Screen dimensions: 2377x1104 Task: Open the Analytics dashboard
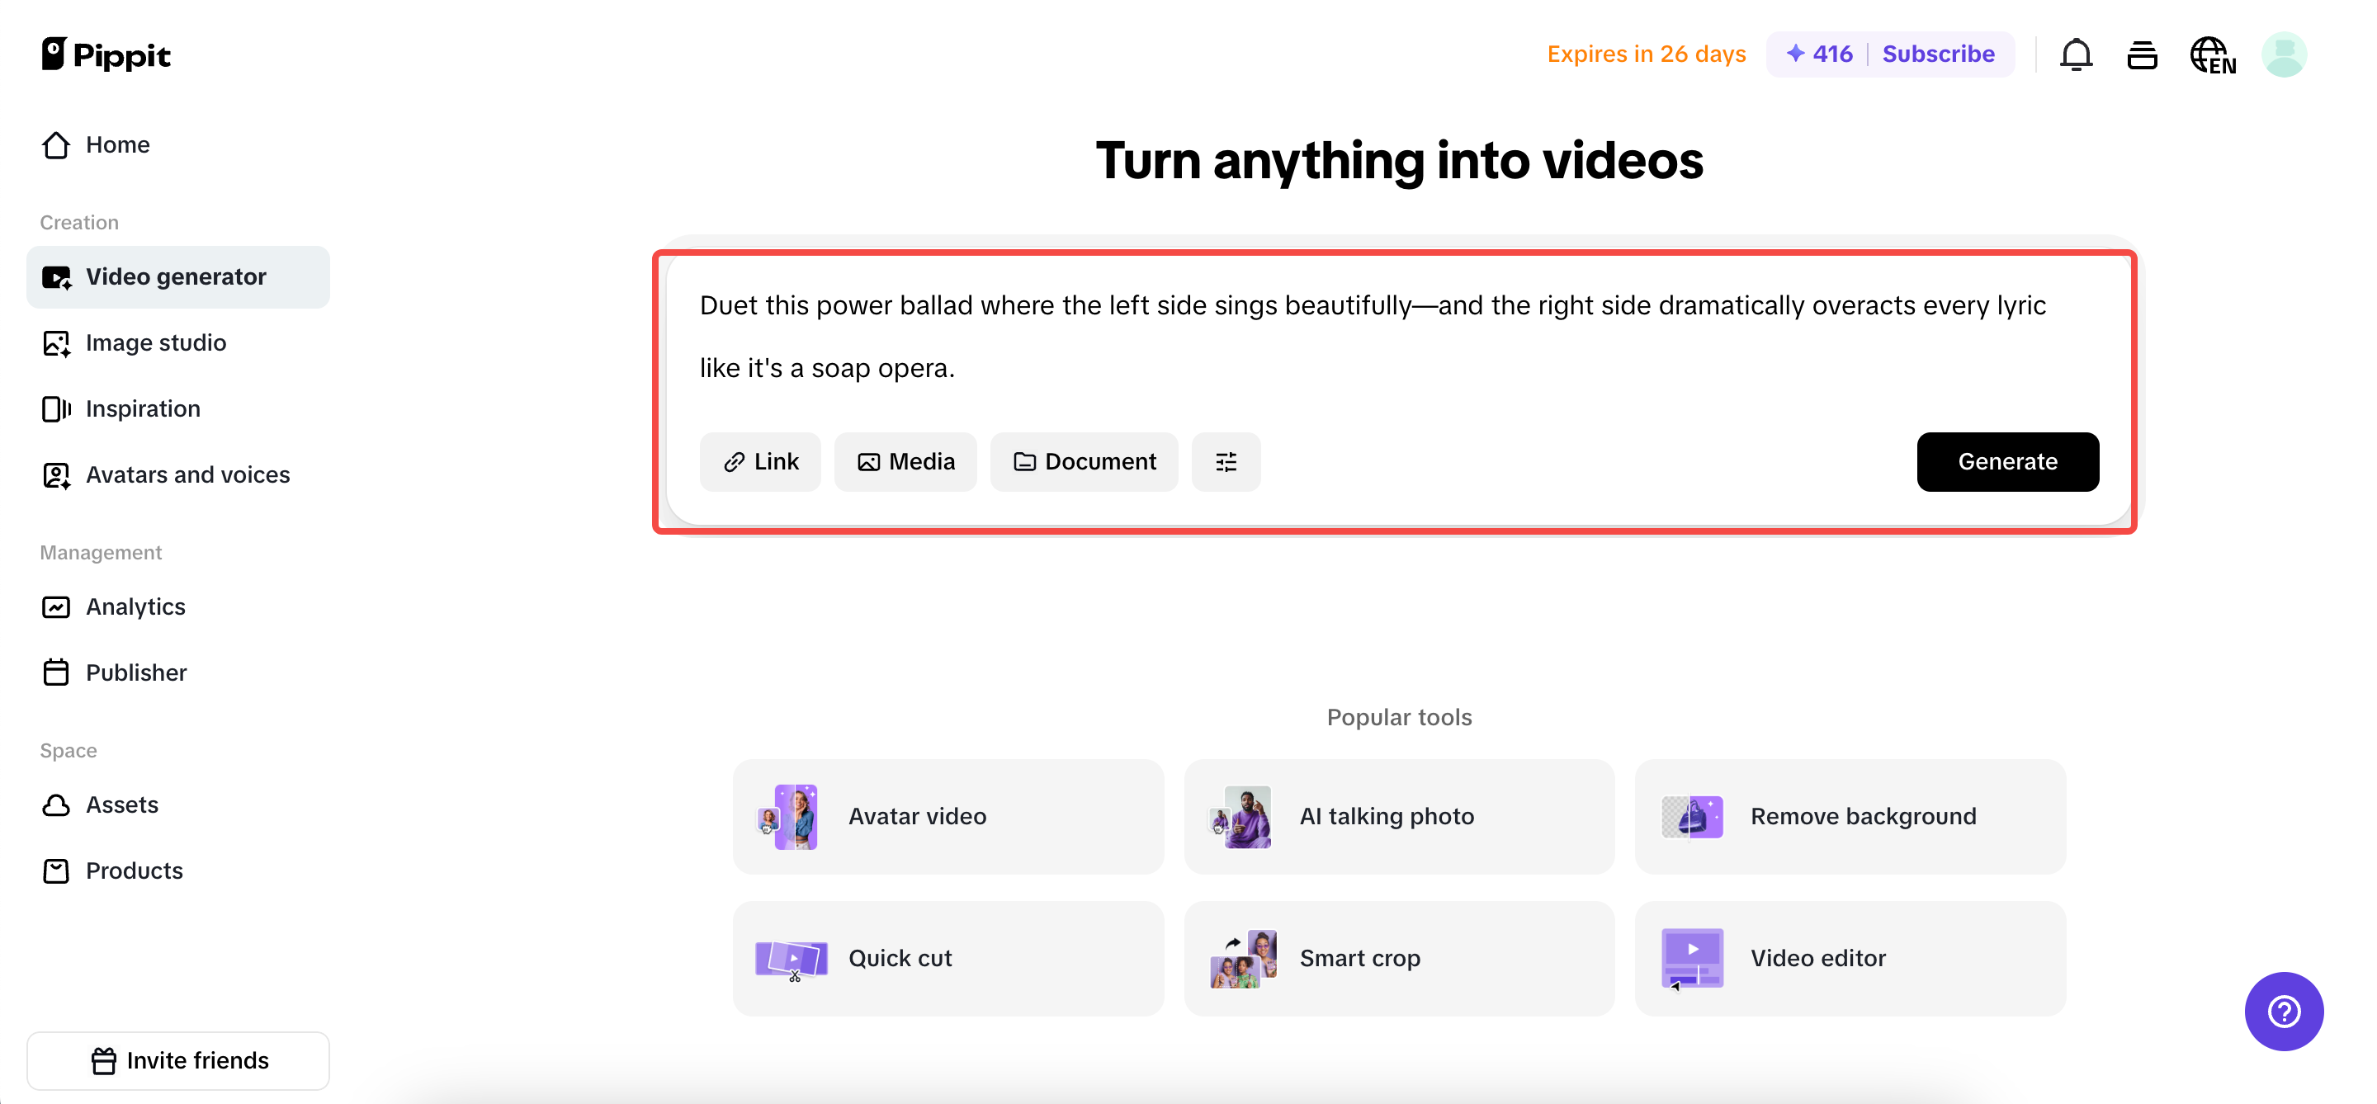135,606
